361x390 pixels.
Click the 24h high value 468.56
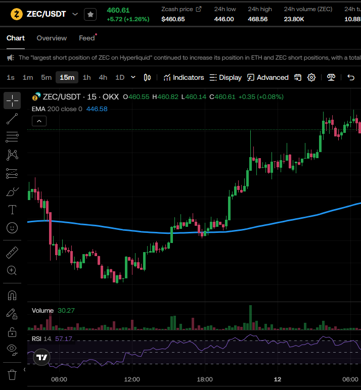(257, 19)
